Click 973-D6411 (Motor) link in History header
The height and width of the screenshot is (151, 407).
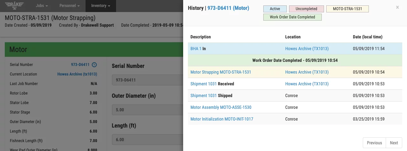pos(228,8)
